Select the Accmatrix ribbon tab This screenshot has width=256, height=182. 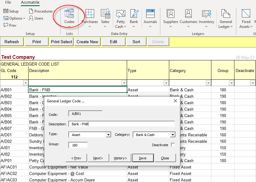click(x=30, y=2)
